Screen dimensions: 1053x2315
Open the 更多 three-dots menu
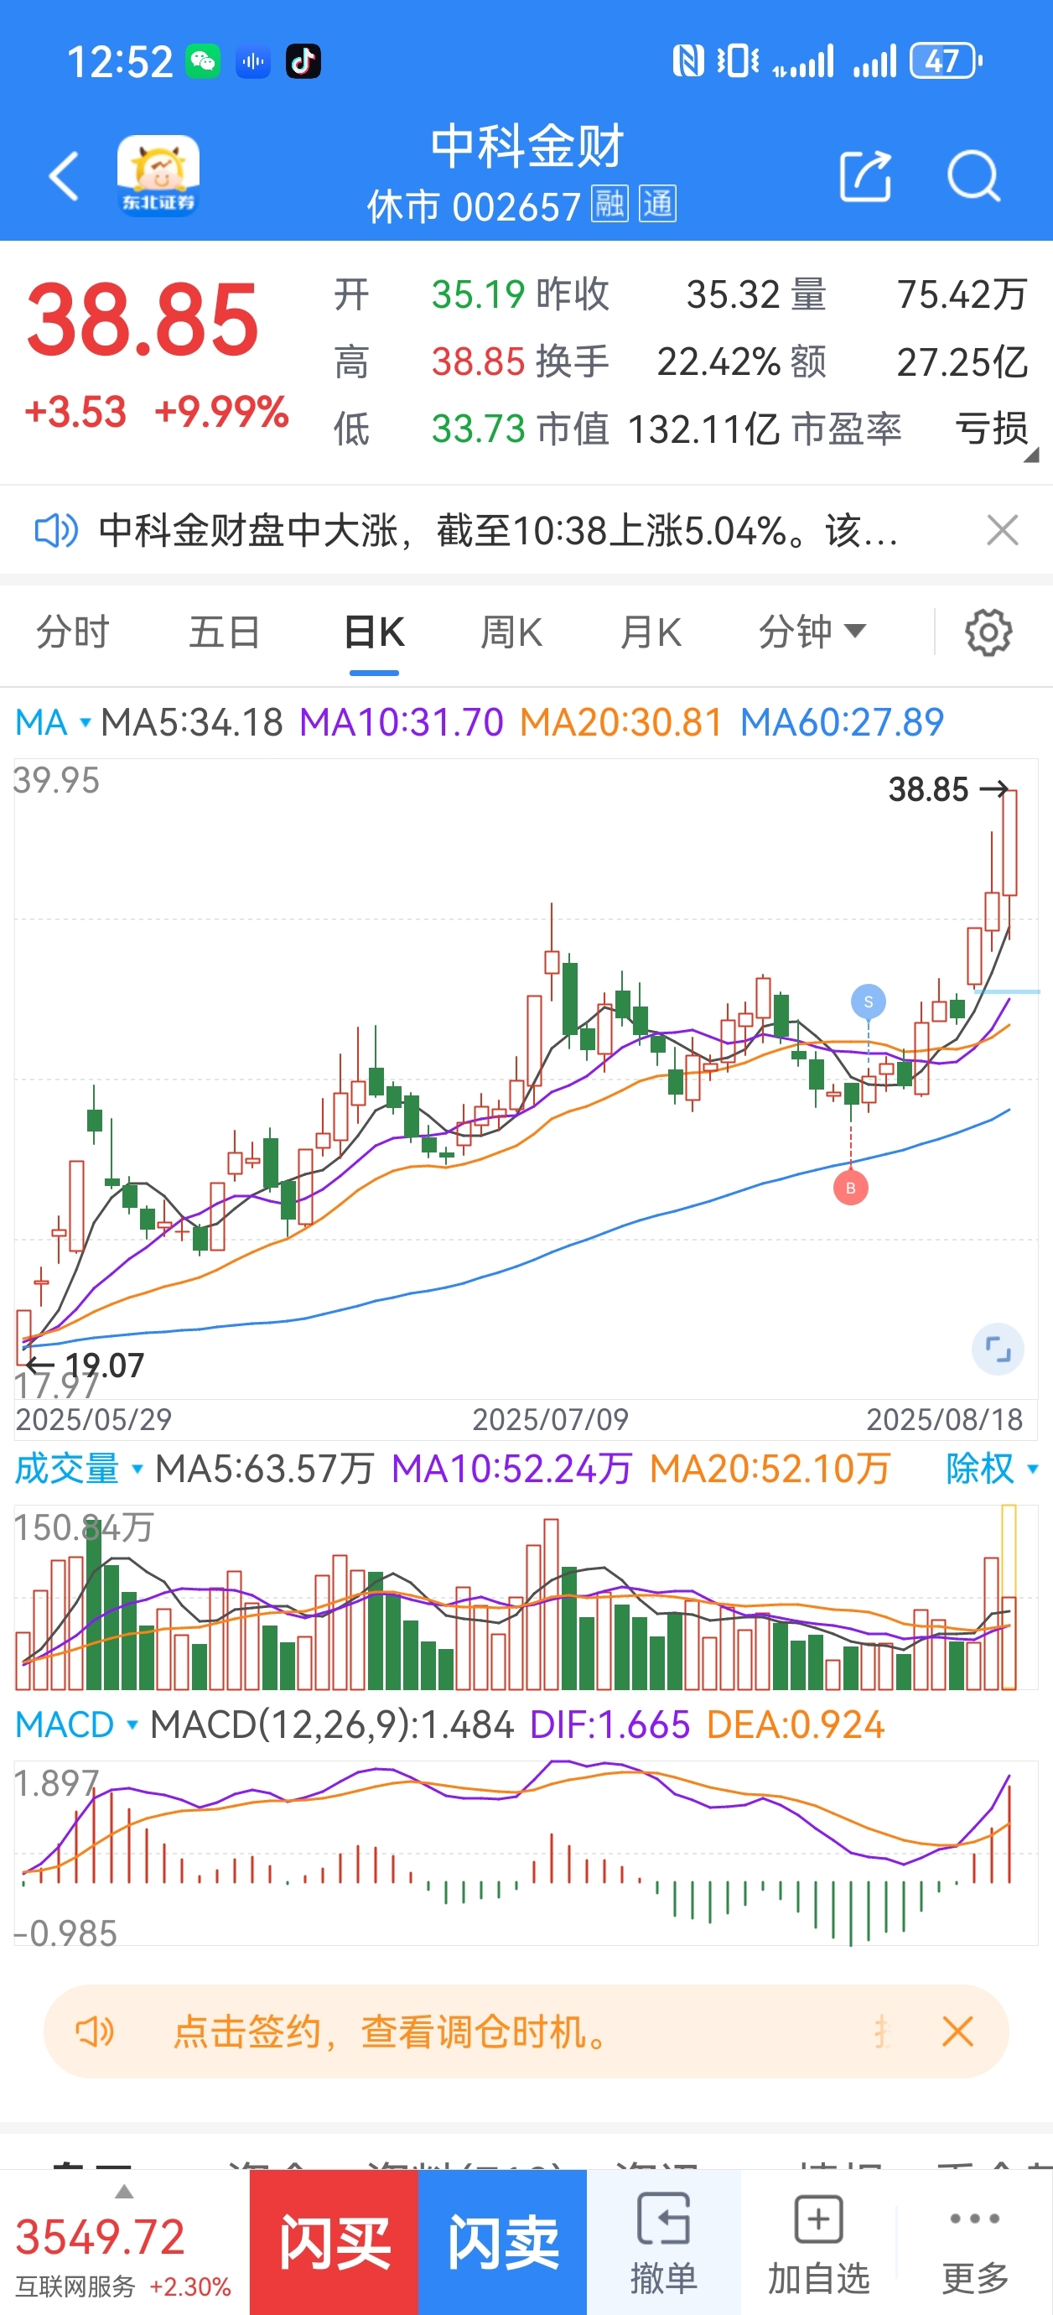tap(975, 2242)
